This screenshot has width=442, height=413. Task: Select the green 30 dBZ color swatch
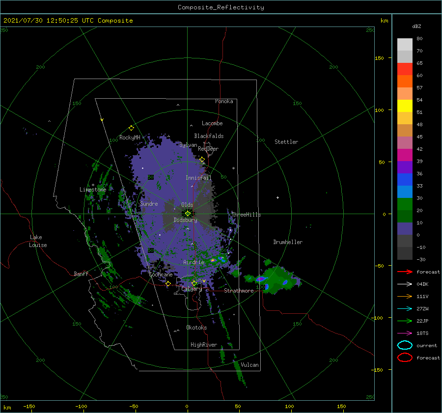pyautogui.click(x=405, y=204)
